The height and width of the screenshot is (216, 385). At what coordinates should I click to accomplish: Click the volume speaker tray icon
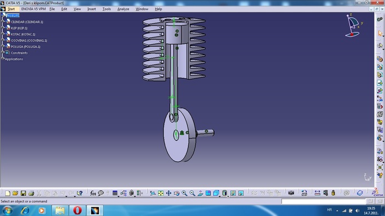(358, 211)
